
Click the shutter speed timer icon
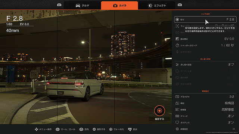pos(177,45)
